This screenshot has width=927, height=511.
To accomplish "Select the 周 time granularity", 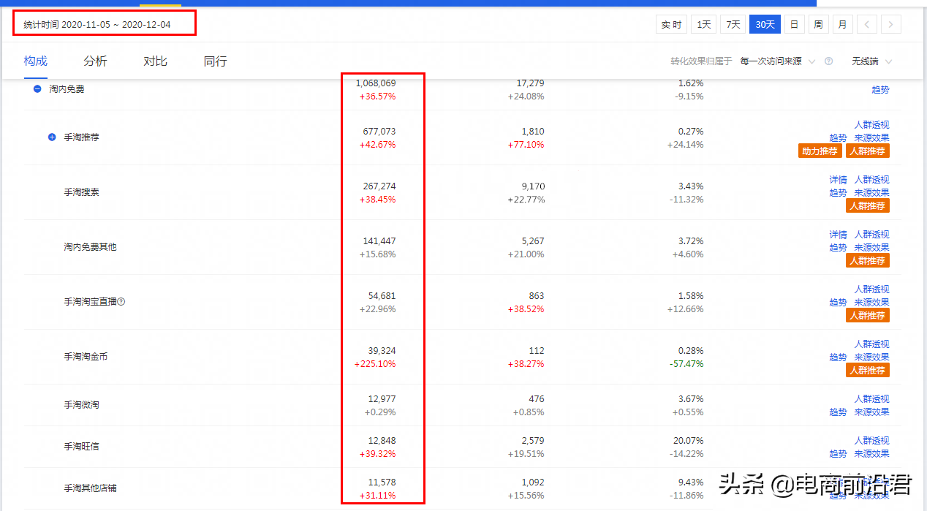I will pos(818,24).
